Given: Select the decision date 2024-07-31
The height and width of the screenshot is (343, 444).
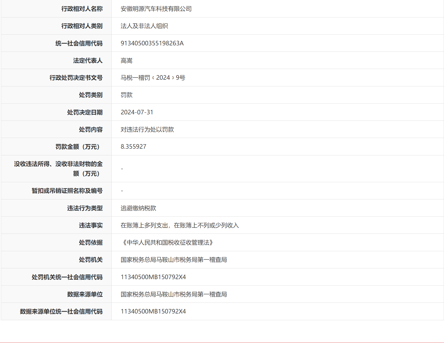Looking at the screenshot, I should coord(137,112).
